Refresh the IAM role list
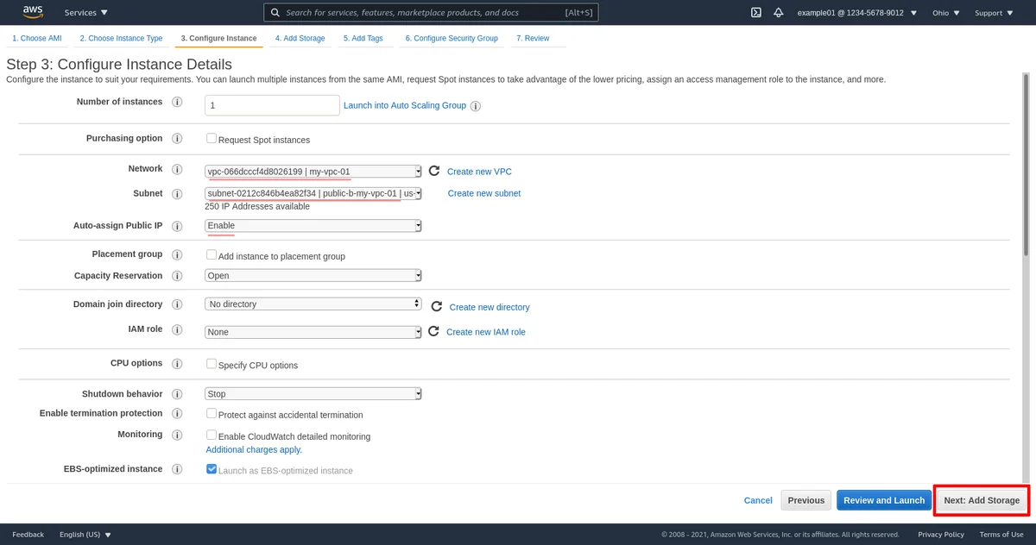This screenshot has width=1036, height=545. pos(433,332)
